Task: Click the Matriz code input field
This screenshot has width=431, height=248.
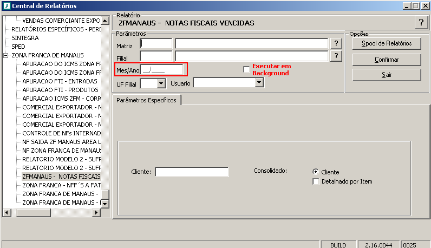Action: click(156, 43)
